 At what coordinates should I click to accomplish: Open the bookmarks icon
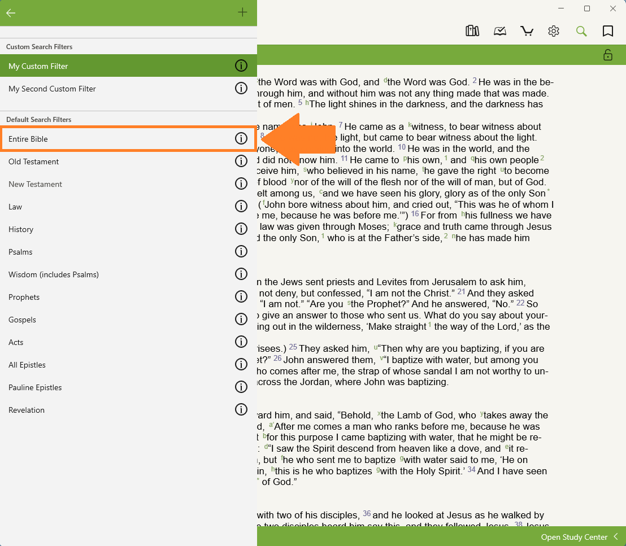pyautogui.click(x=608, y=31)
